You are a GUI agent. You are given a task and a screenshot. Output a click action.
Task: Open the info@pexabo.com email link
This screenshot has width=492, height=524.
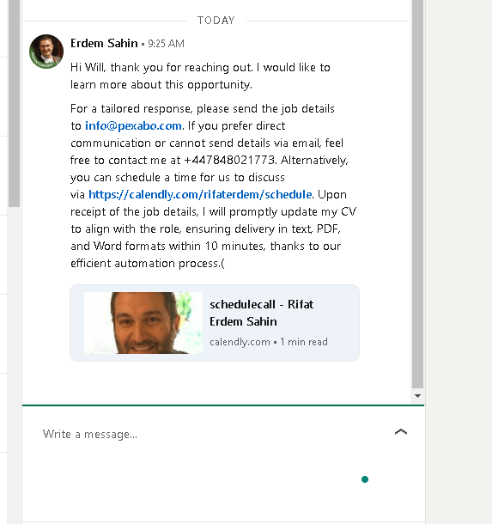pos(133,126)
